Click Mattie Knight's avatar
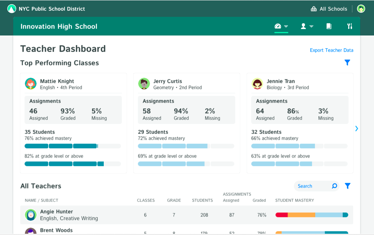 pos(31,84)
